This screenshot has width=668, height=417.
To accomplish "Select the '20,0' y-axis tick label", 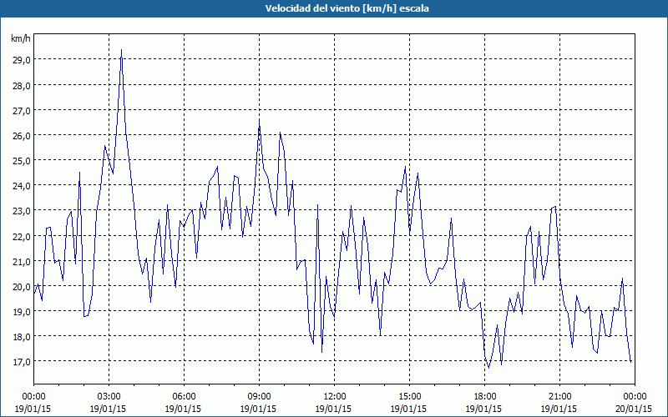I will [x=22, y=286].
